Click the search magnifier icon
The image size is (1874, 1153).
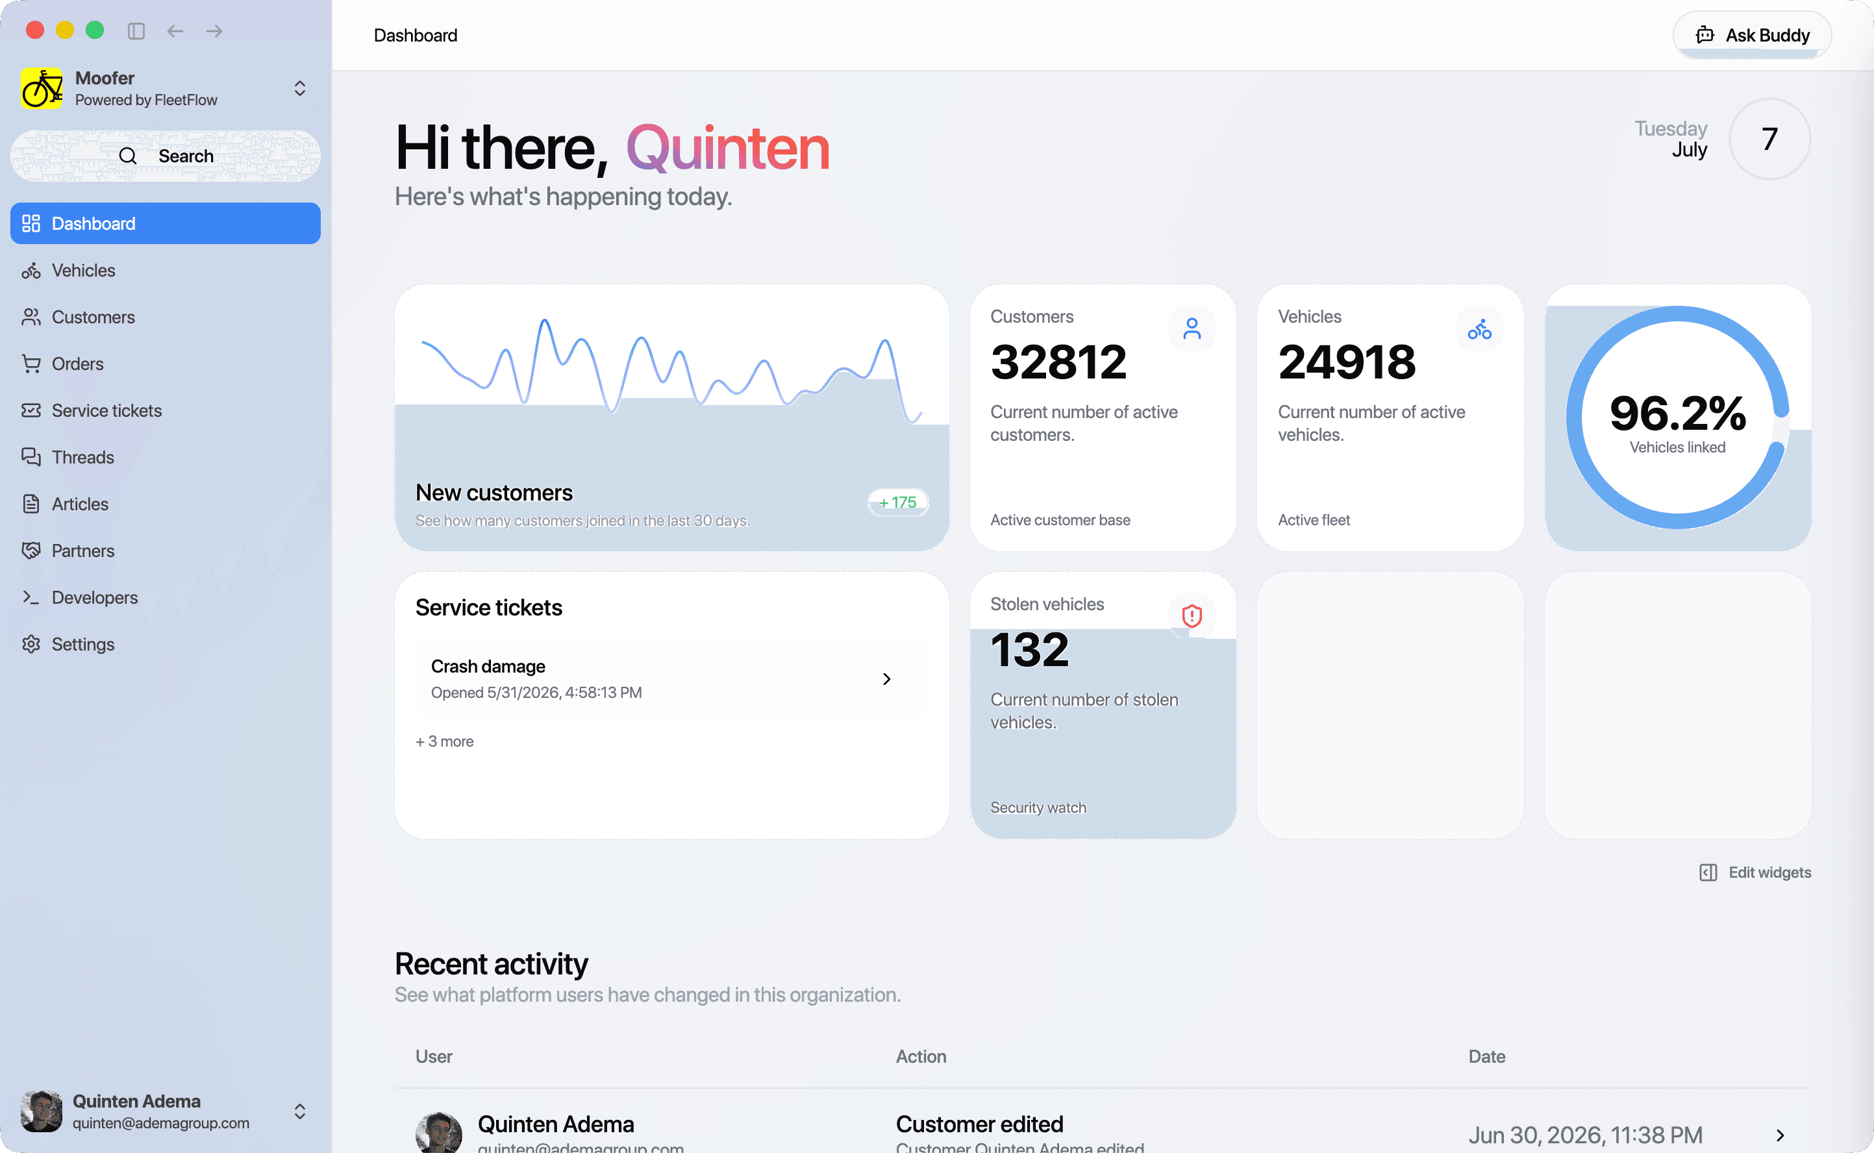pyautogui.click(x=128, y=156)
